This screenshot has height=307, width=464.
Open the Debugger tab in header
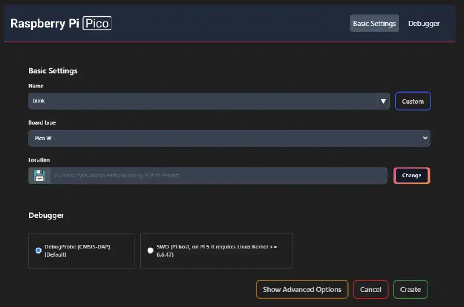[424, 23]
